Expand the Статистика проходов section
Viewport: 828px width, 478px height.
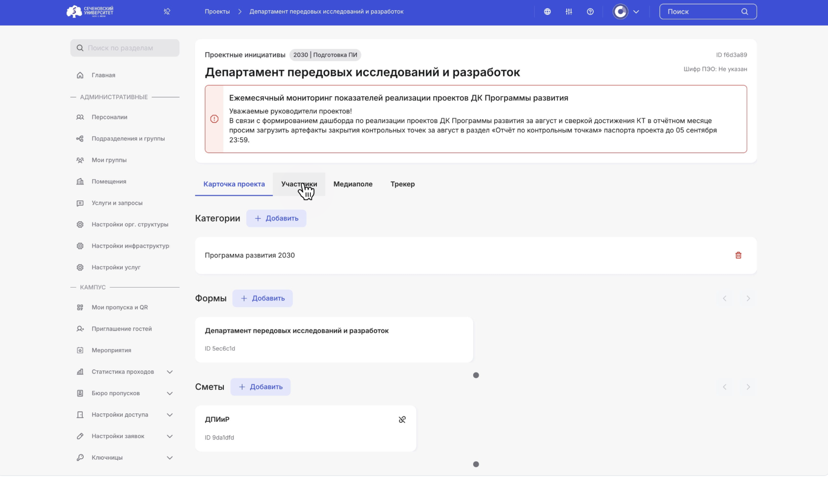coord(170,371)
